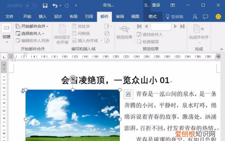Viewport: 225px width, 141px height.
Task: Click the smiley feedback icon
Action: (218, 16)
